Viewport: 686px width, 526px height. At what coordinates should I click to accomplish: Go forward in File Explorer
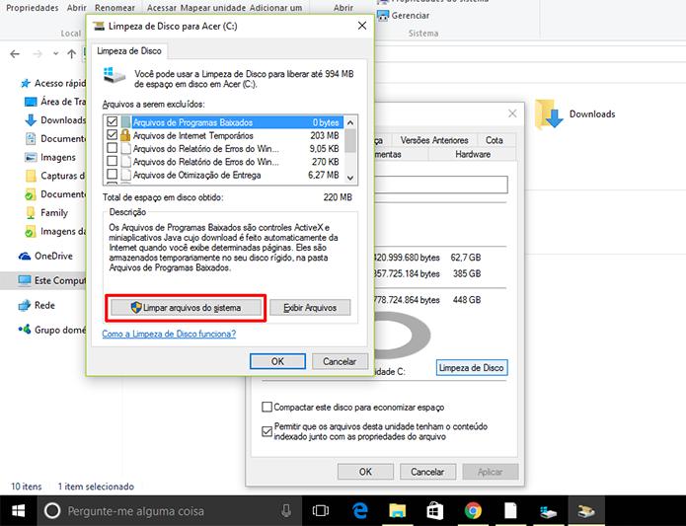(38, 53)
